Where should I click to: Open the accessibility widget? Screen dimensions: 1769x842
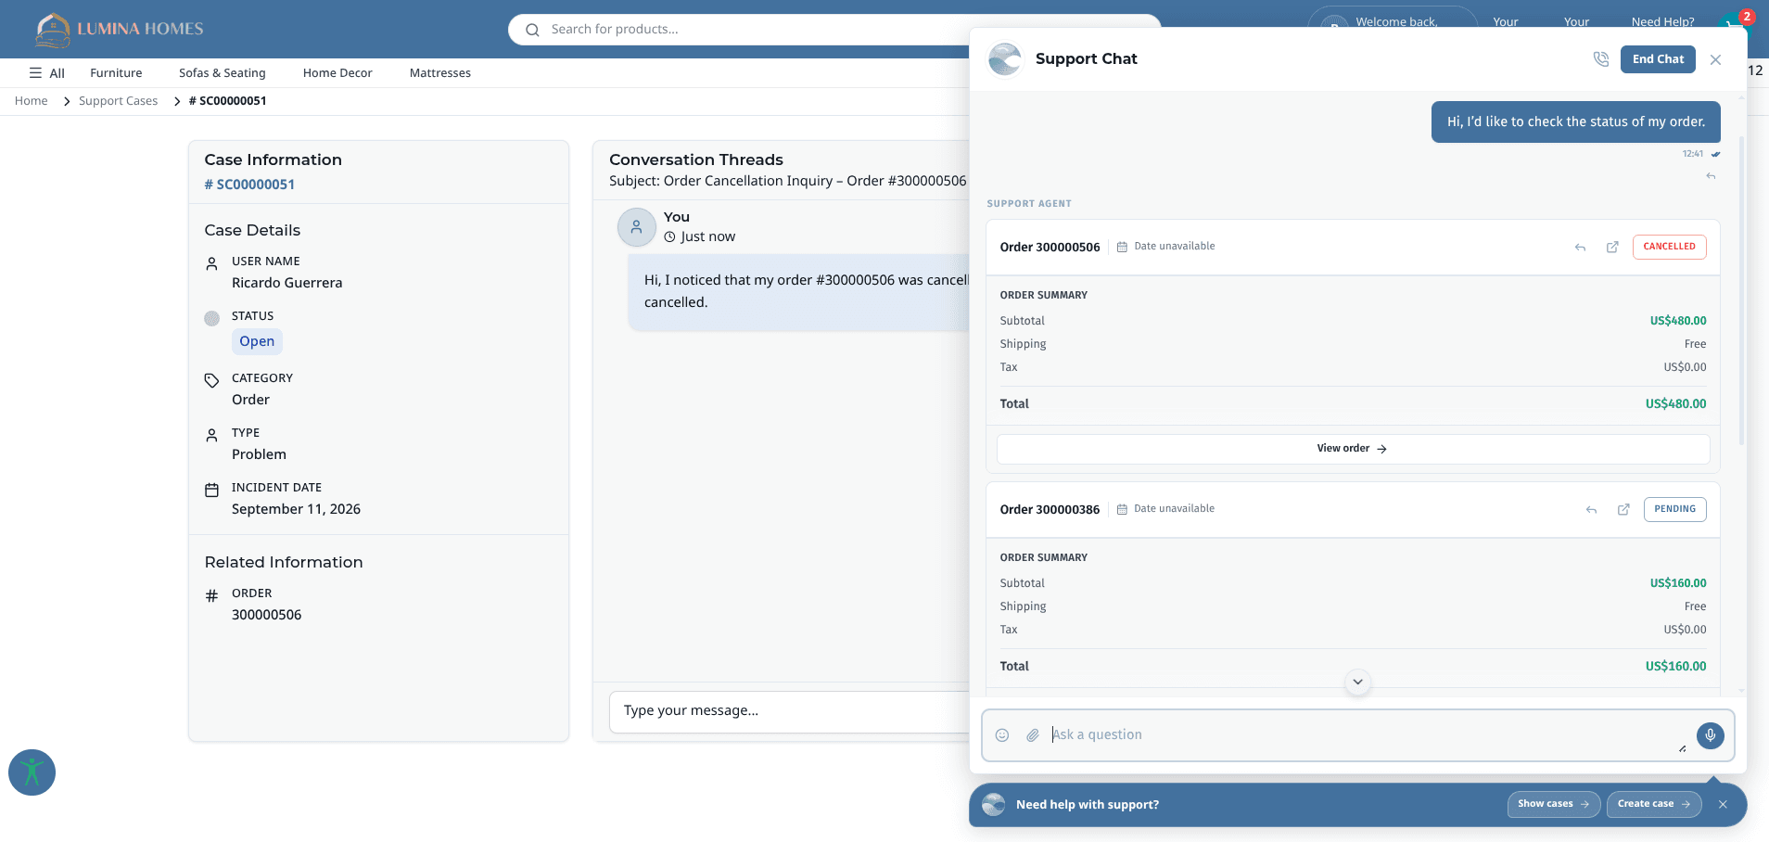(x=32, y=772)
